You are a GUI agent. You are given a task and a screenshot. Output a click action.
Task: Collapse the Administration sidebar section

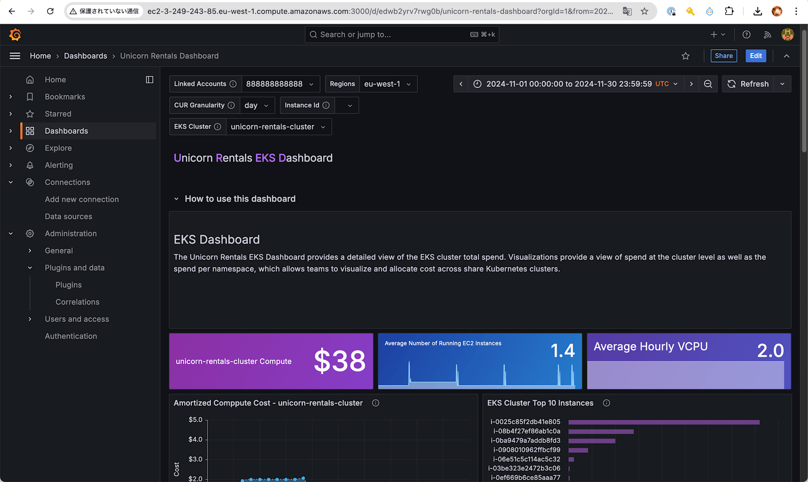point(11,234)
